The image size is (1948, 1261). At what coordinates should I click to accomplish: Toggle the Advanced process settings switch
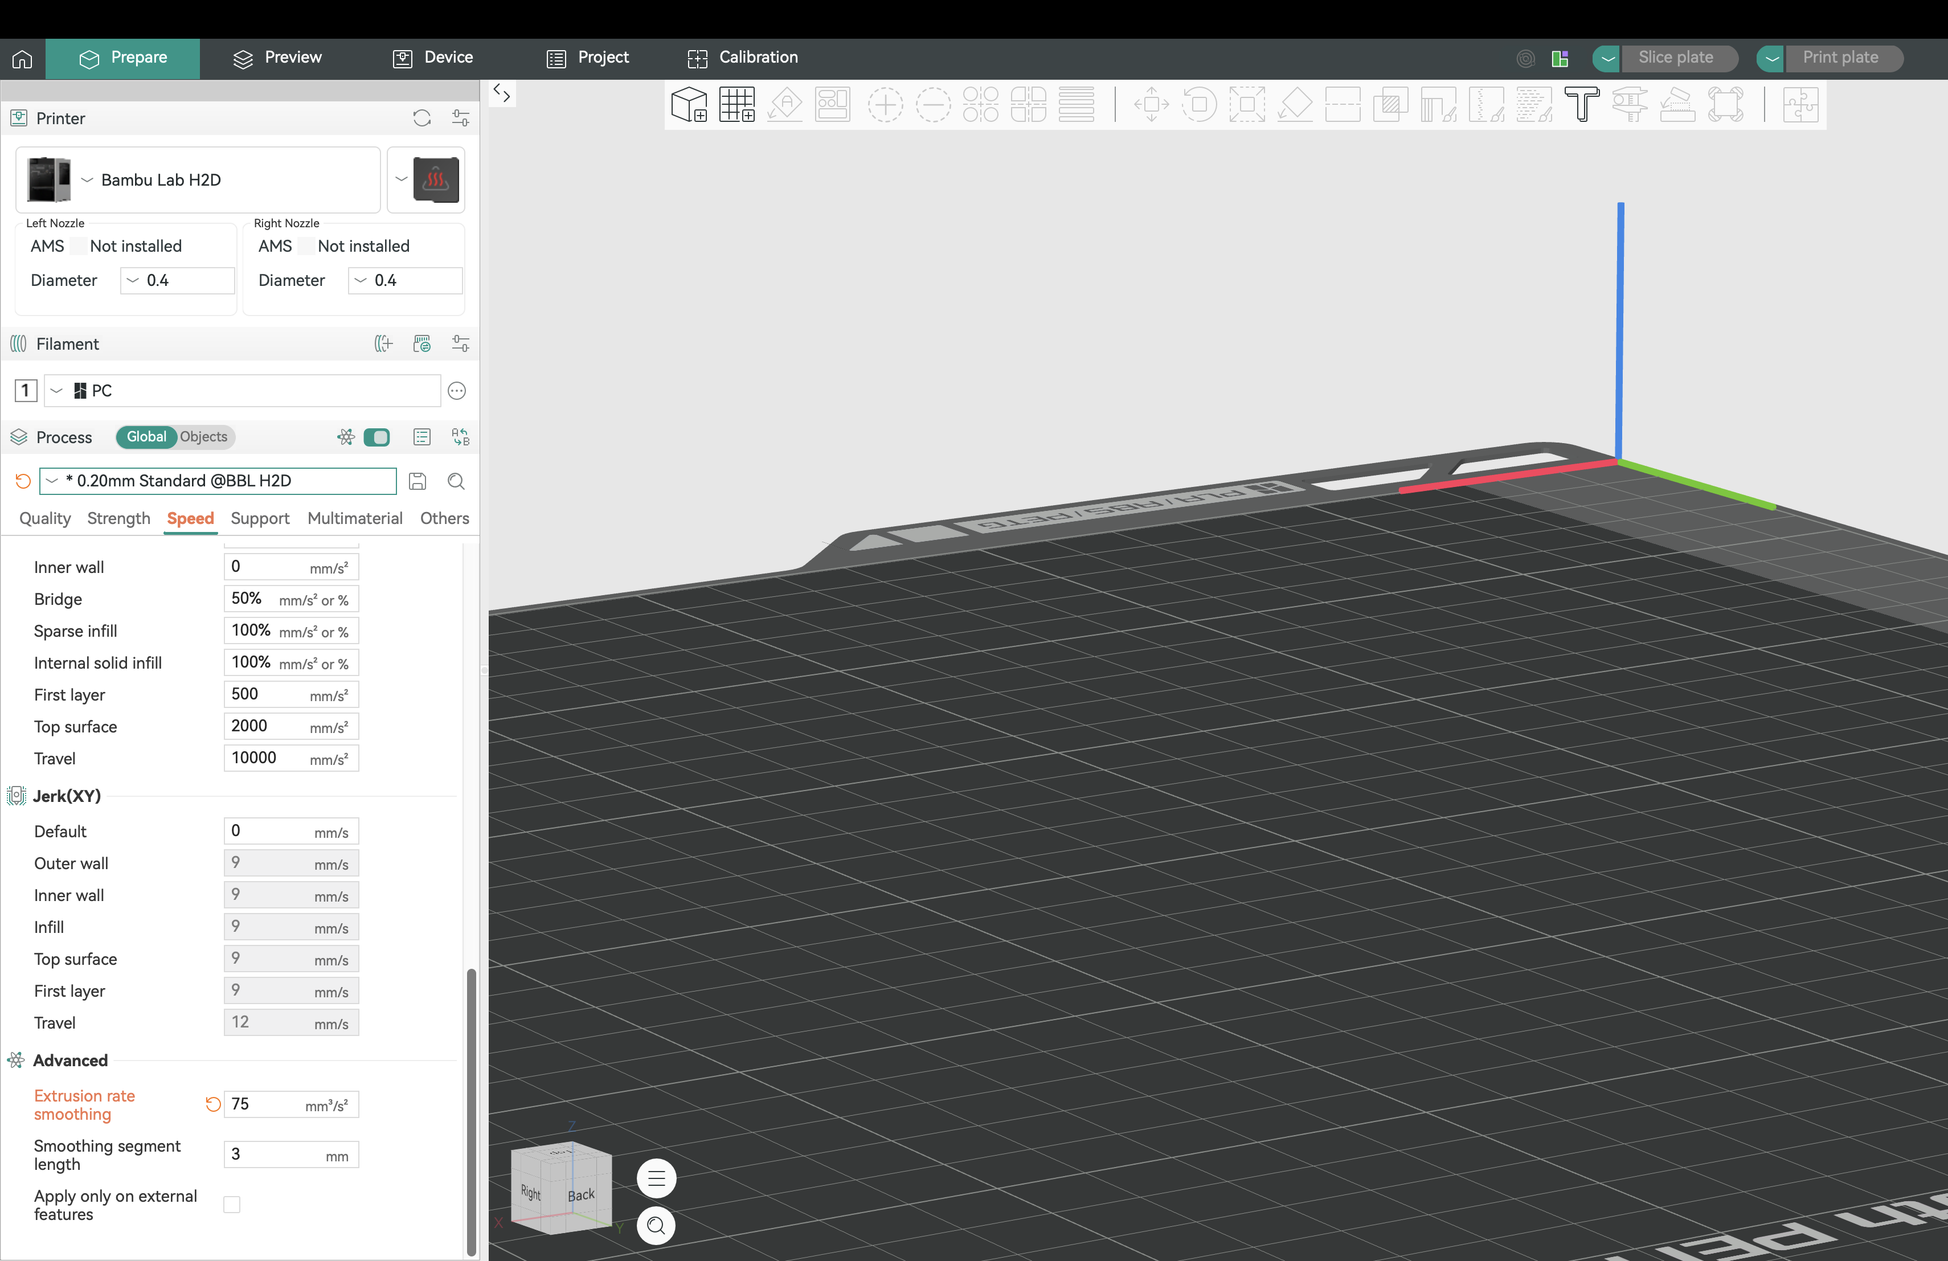point(376,437)
